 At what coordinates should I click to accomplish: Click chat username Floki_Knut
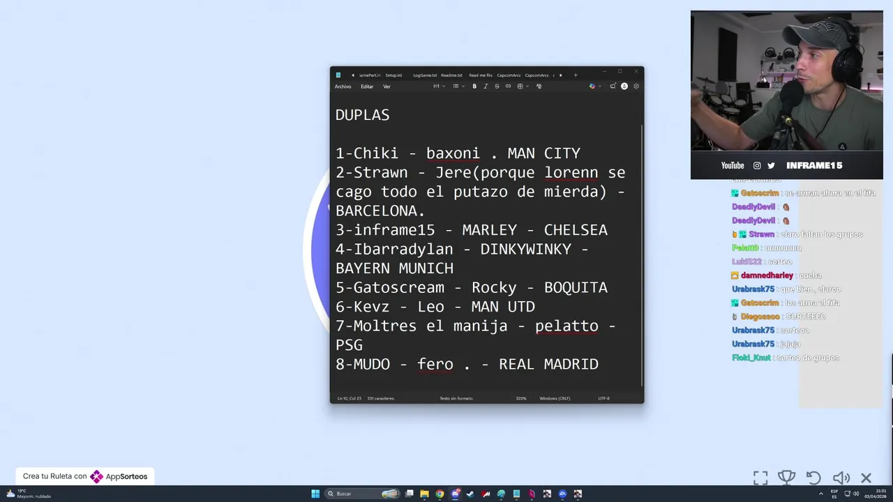click(x=751, y=358)
